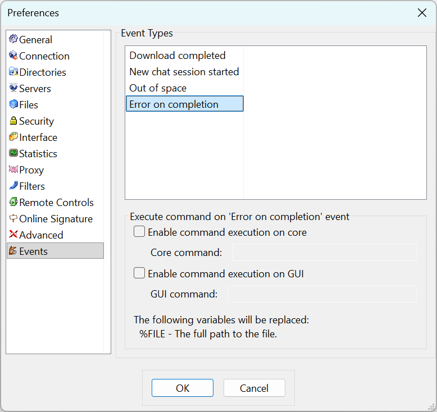The image size is (437, 412).
Task: Click the Proxy pink icon
Action: point(13,169)
